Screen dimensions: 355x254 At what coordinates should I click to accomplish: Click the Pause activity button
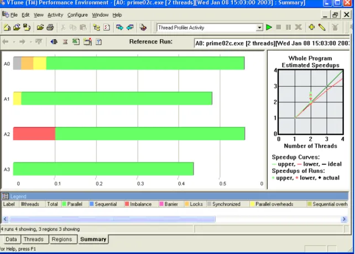click(288, 28)
